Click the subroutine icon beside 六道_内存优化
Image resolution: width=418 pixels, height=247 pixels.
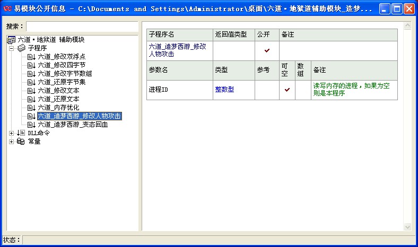(31, 108)
